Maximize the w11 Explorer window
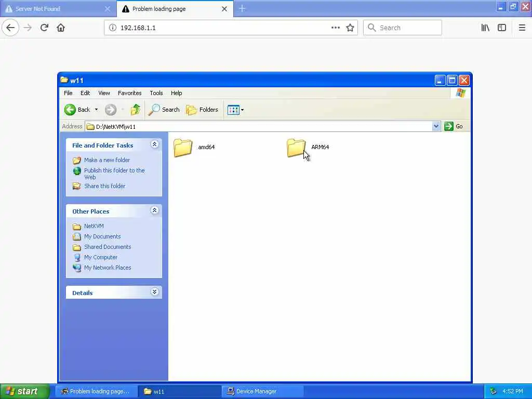 point(452,81)
